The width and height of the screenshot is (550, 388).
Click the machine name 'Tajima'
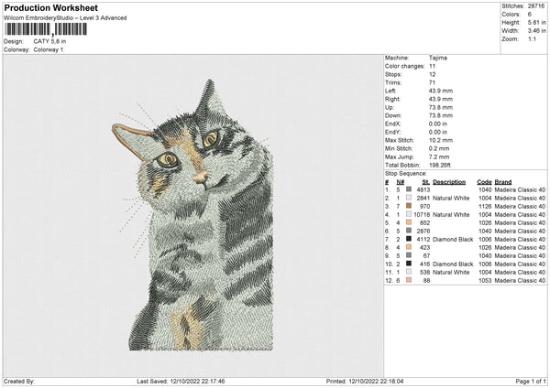point(438,58)
